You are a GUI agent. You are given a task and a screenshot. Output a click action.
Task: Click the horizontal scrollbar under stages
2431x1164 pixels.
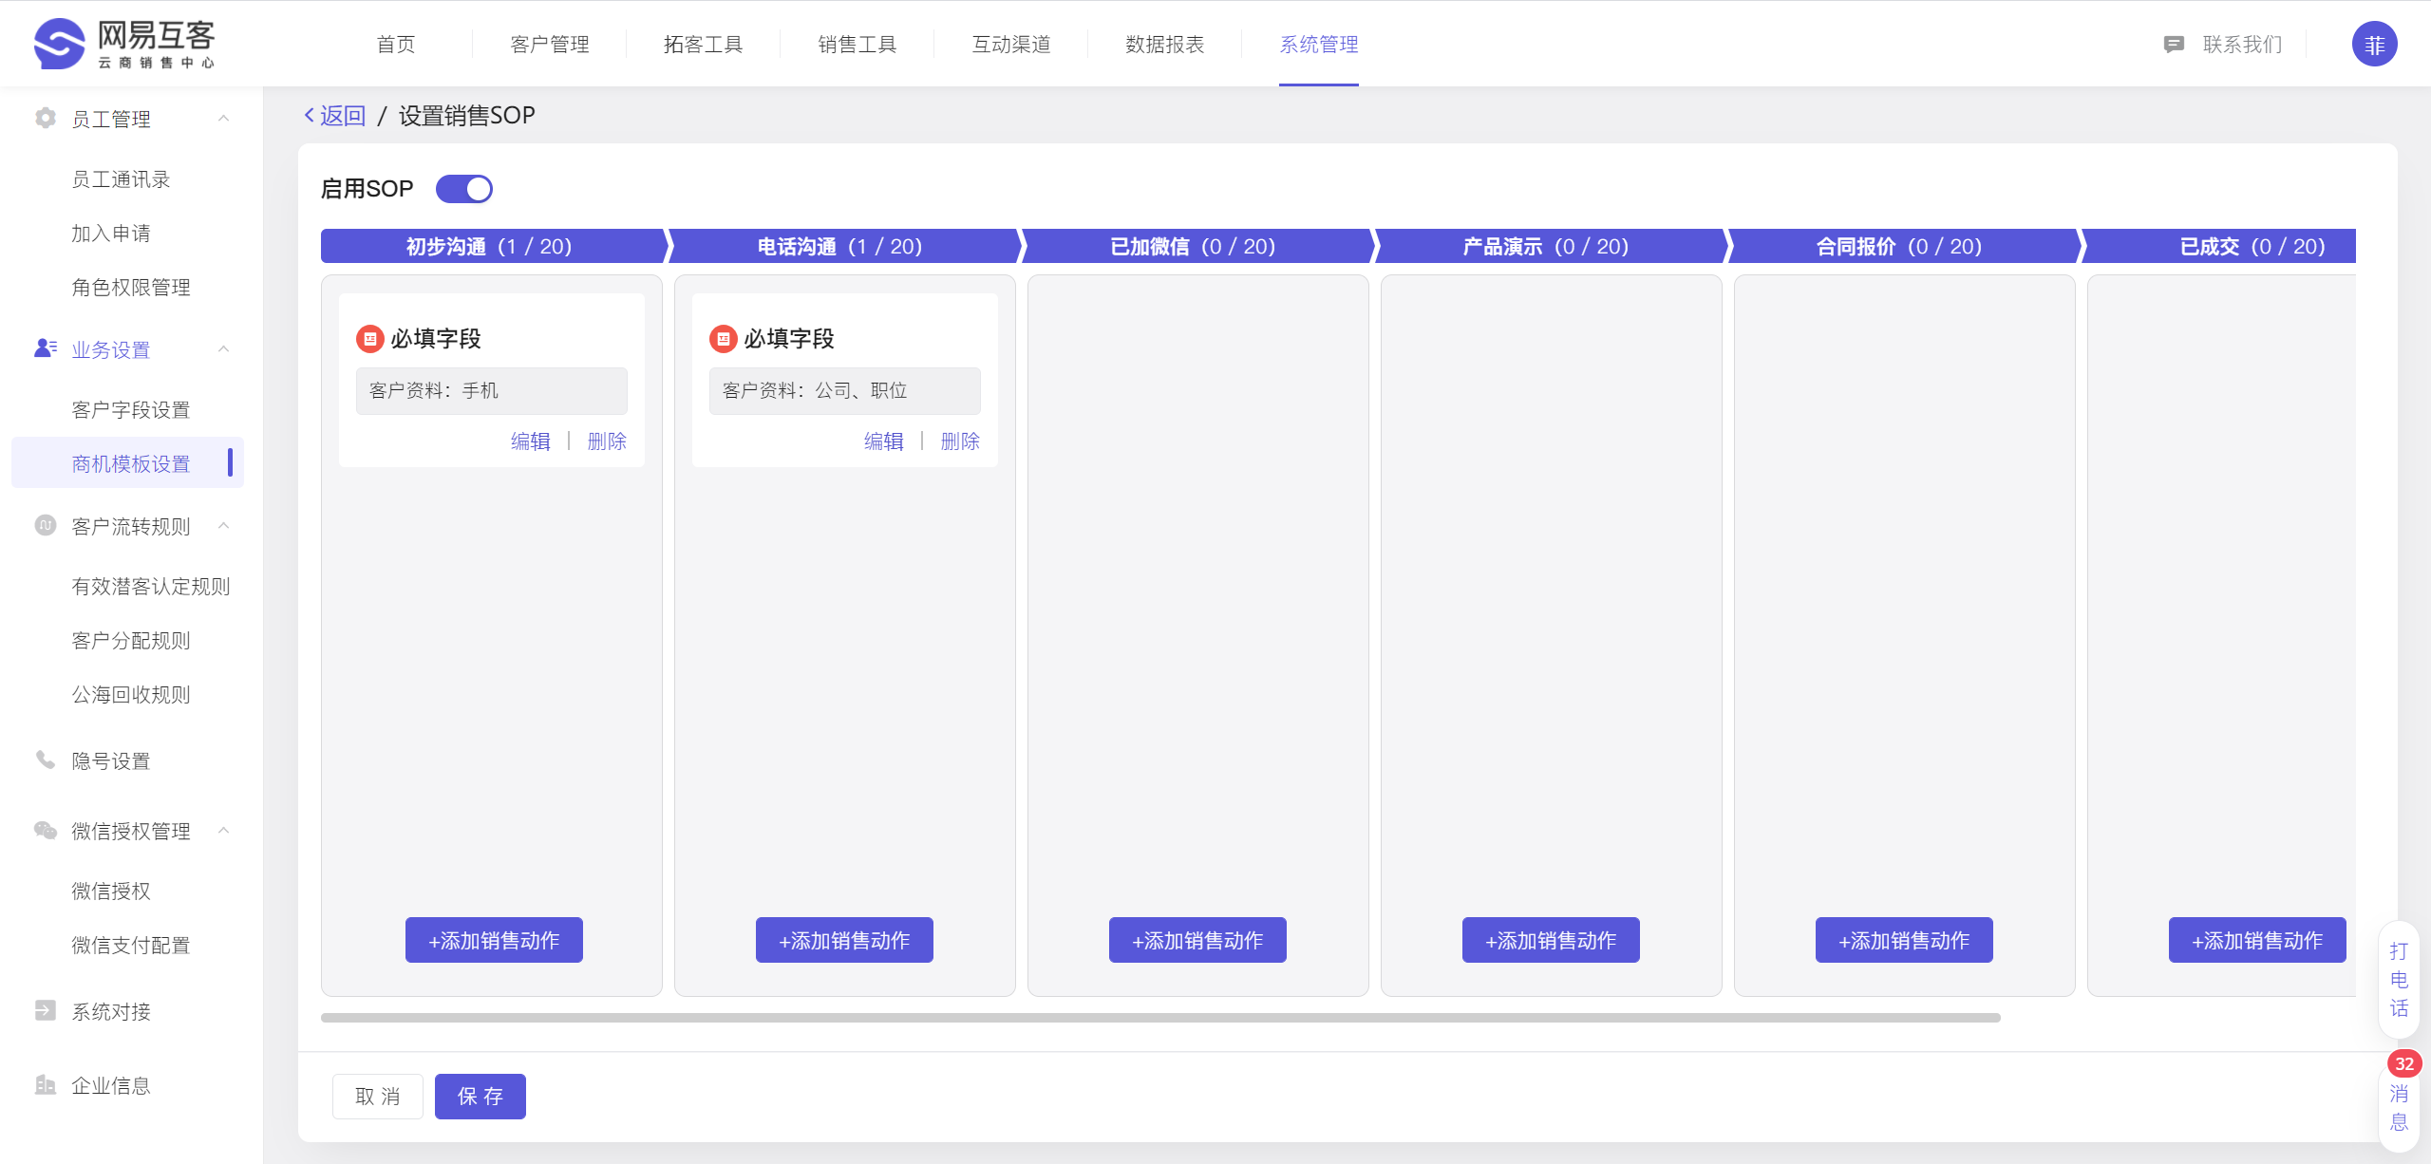pyautogui.click(x=1160, y=1018)
